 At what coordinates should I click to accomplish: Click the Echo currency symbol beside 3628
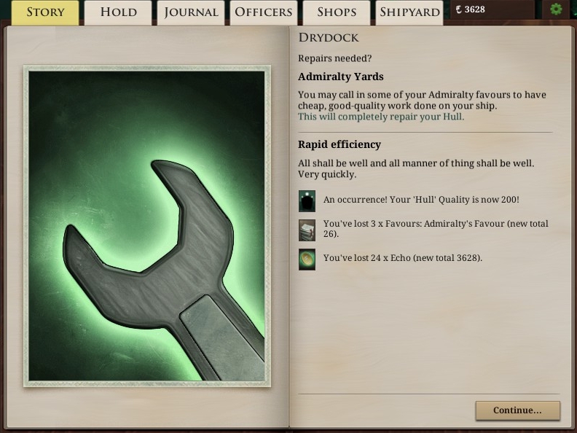pyautogui.click(x=458, y=9)
